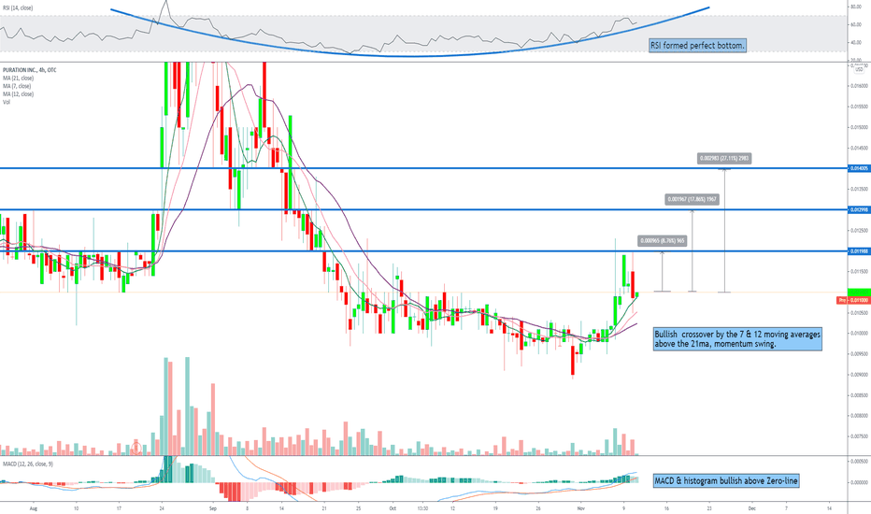Click the '80.00' tick on the RSI axis
This screenshot has height=514, width=871.
856,7
